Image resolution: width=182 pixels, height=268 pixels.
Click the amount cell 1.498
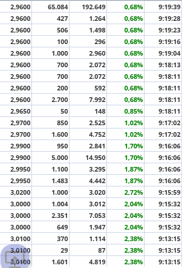click(x=88, y=30)
